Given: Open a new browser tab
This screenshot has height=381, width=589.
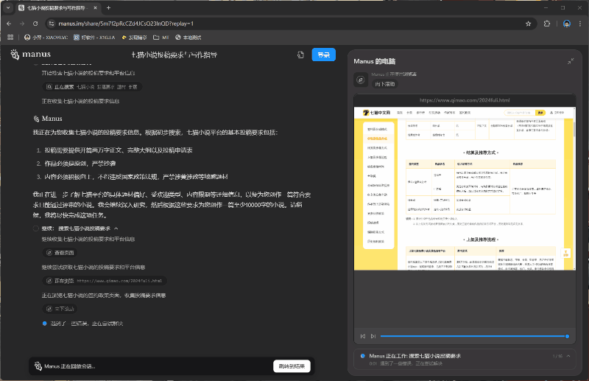Looking at the screenshot, I should coord(108,8).
